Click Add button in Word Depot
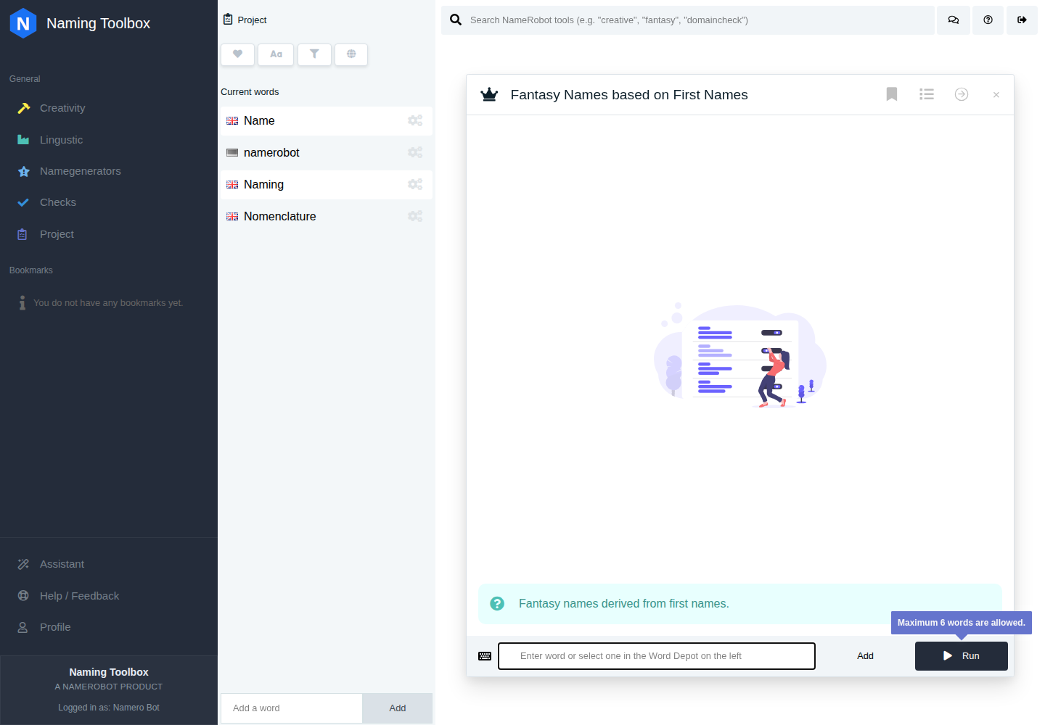The height and width of the screenshot is (725, 1045). tap(398, 708)
